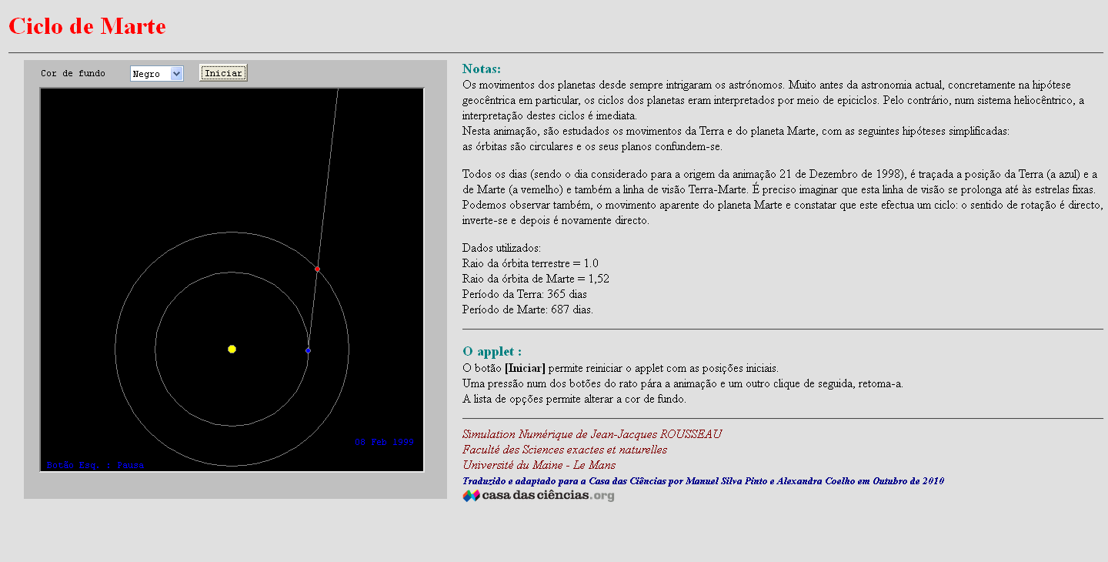Click the red Mars dot on outer orbit
Viewport: 1108px width, 562px height.
pyautogui.click(x=317, y=269)
